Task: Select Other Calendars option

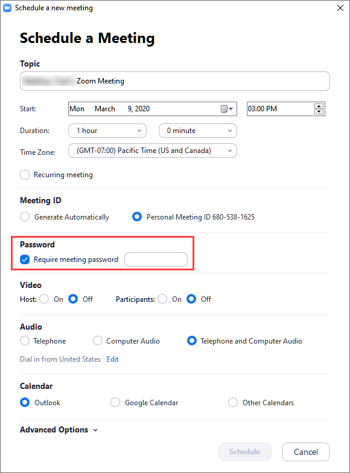Action: point(233,402)
